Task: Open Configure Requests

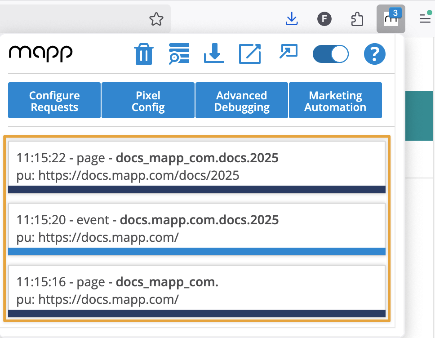Action: point(54,101)
